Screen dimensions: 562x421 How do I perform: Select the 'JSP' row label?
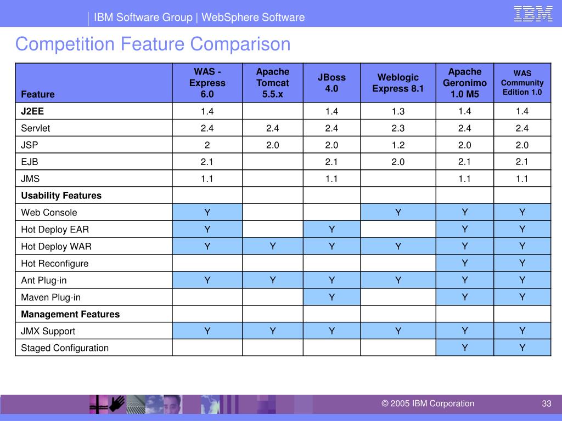[30, 145]
